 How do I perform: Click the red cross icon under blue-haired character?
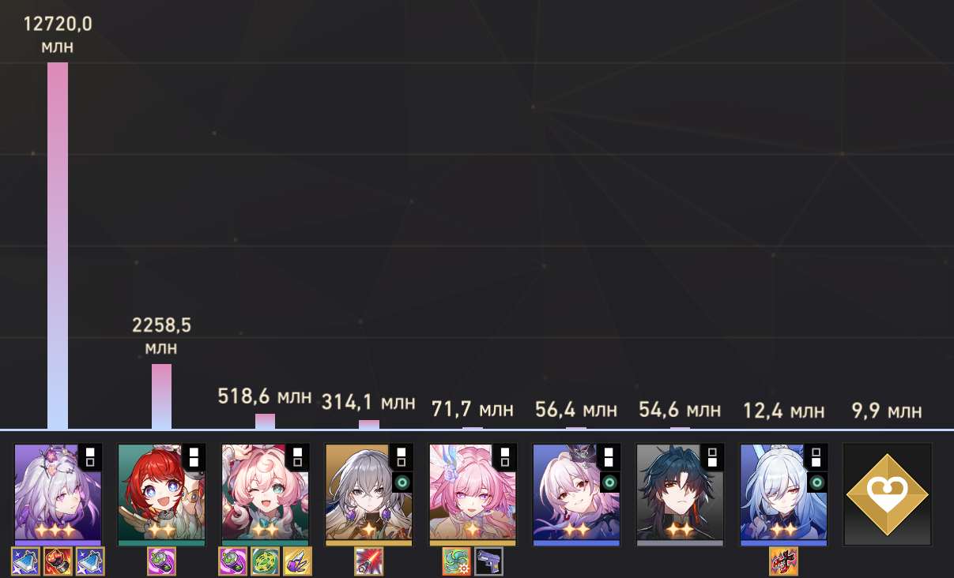coord(783,561)
